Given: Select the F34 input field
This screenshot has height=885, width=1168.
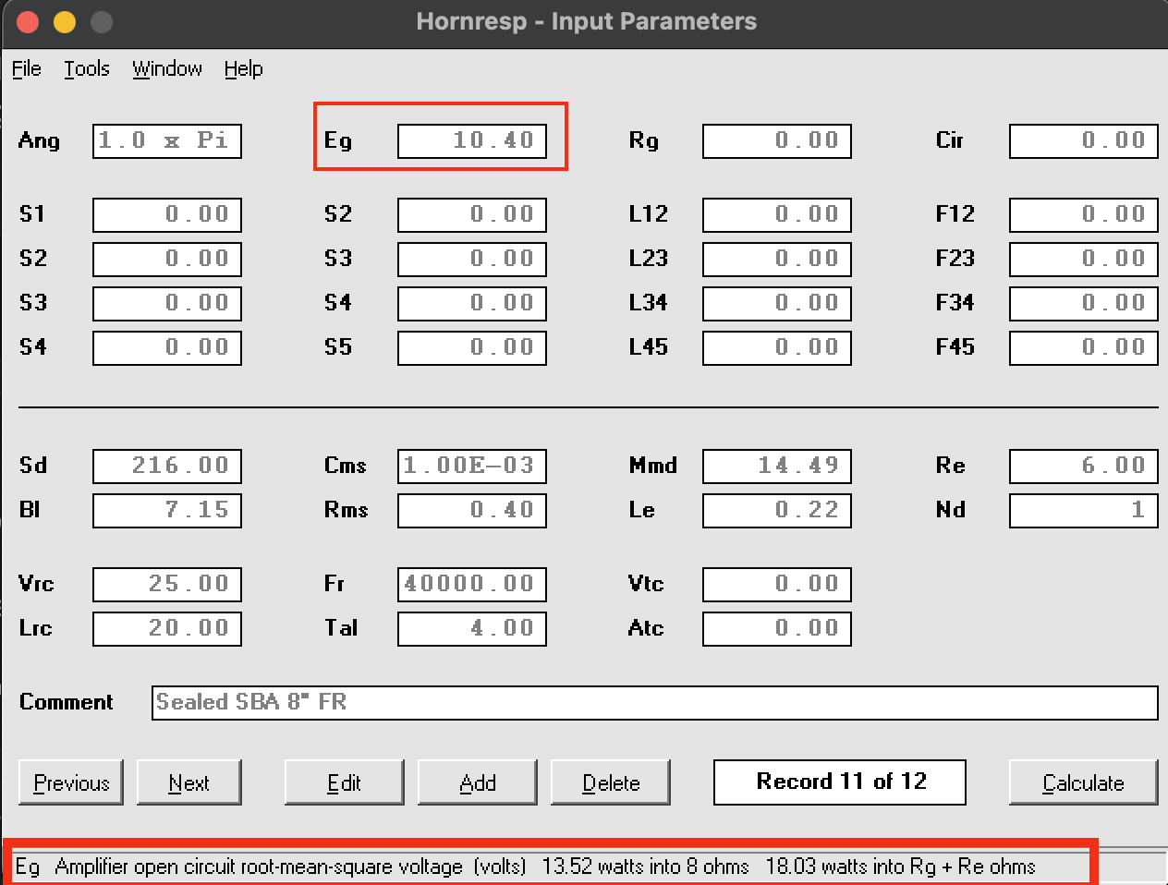Looking at the screenshot, I should [1084, 304].
